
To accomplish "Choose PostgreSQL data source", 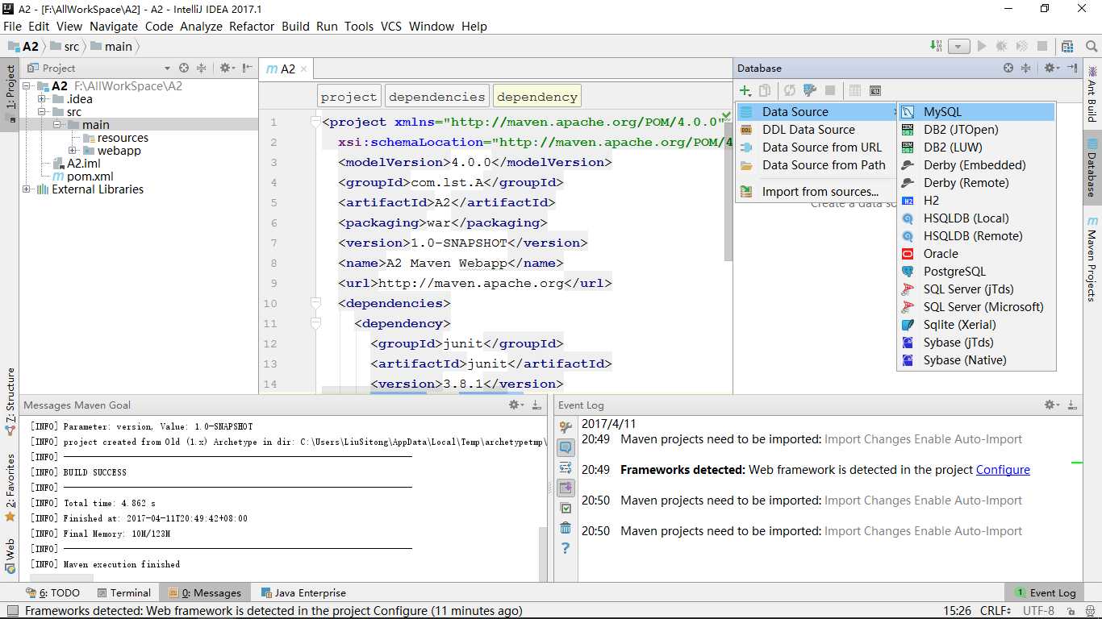I will (976, 272).
